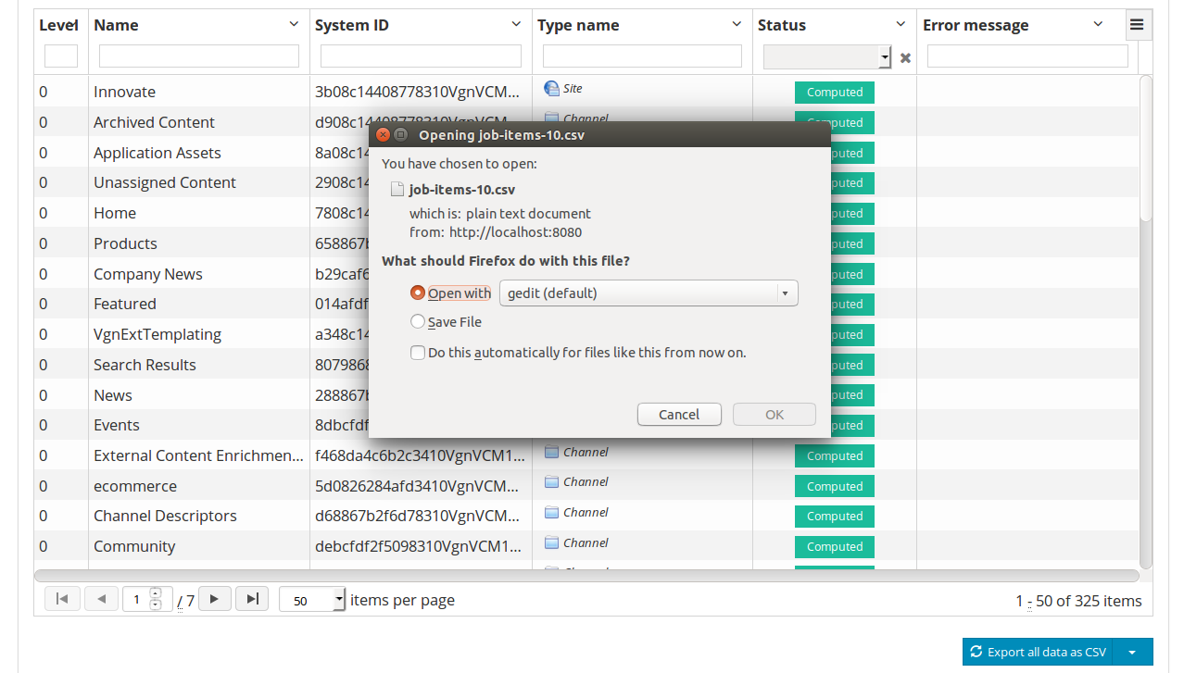Click into the Name filter field

(199, 56)
